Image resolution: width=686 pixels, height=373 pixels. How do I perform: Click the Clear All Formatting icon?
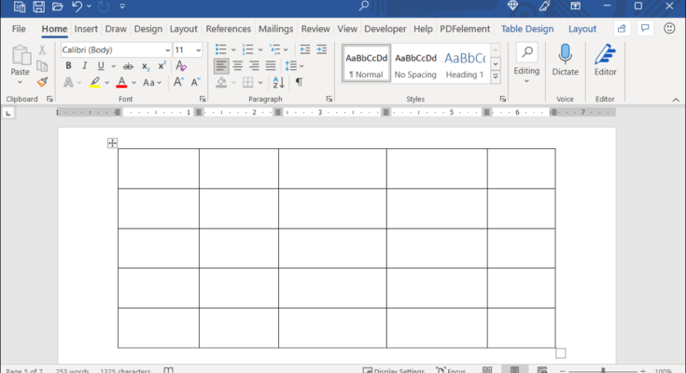click(x=181, y=66)
